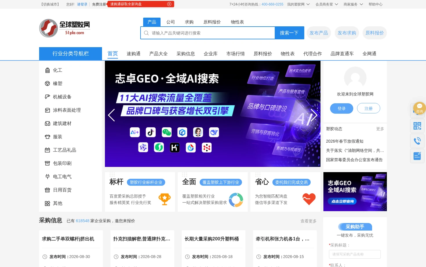Click the 其他 category icon
The height and width of the screenshot is (267, 426).
48,203
